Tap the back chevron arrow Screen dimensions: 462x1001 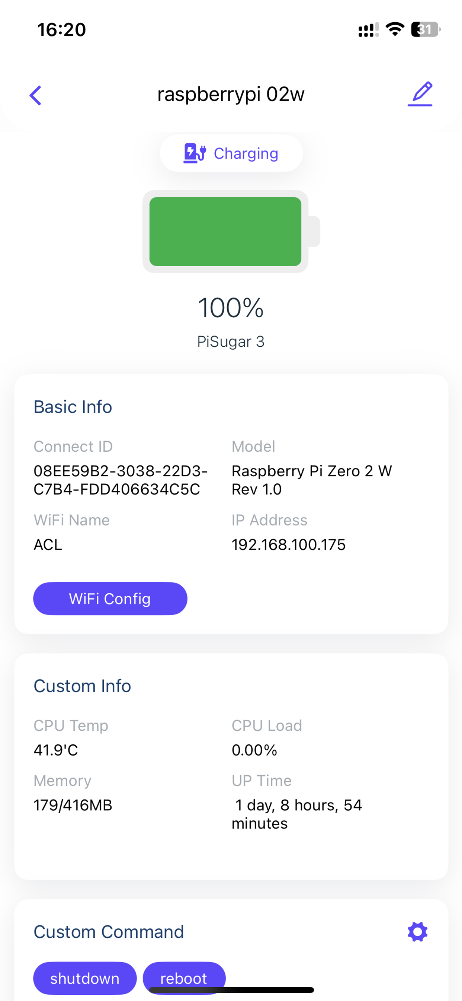point(35,95)
